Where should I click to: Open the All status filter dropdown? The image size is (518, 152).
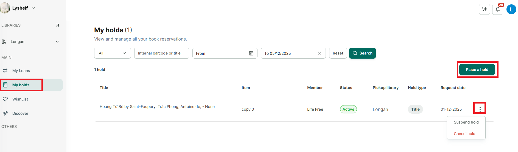[x=113, y=53]
